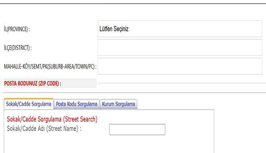Click the right end of the province select box

257,29
